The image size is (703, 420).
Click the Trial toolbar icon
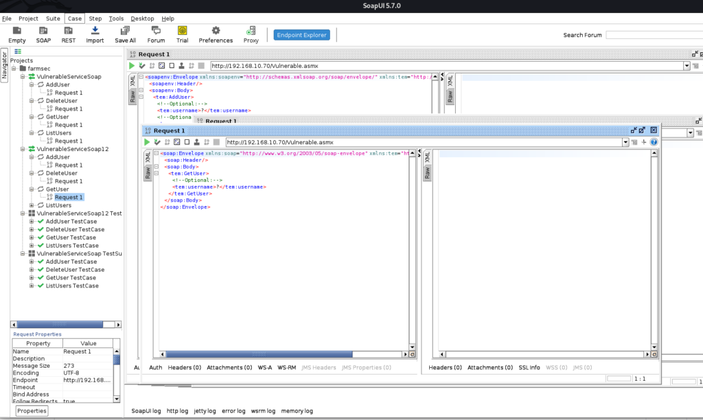pyautogui.click(x=182, y=31)
